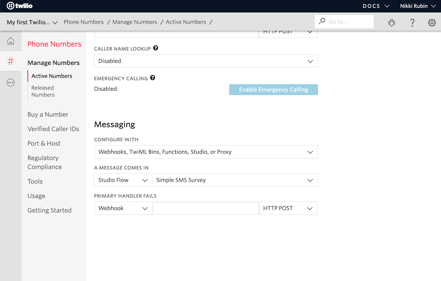Go to Active Numbers breadcrumb
Screen dimensions: 441x281
click(186, 22)
